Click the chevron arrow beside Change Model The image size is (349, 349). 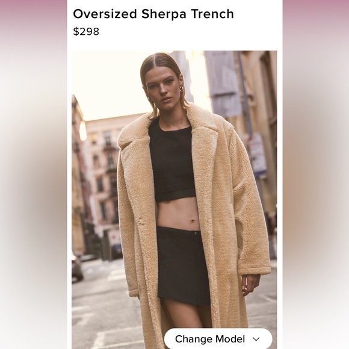(256, 339)
